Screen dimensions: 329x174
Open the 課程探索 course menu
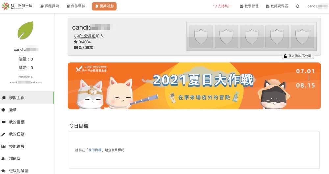[50, 6]
